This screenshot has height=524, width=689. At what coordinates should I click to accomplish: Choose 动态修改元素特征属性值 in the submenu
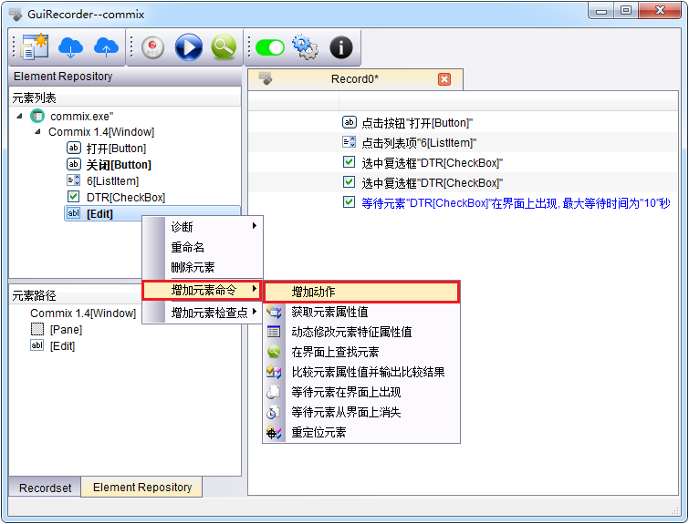(x=361, y=333)
